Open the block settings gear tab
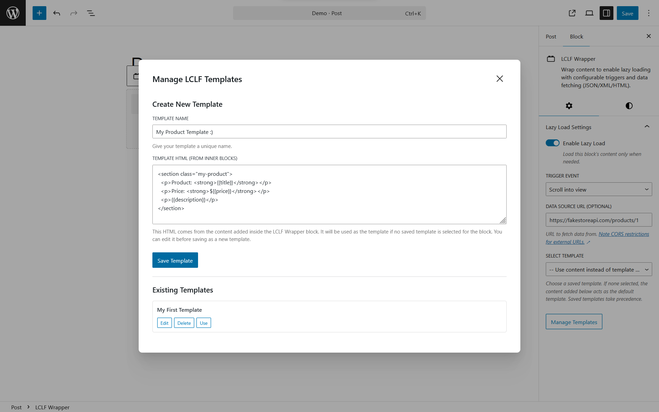The width and height of the screenshot is (659, 412). point(569,106)
